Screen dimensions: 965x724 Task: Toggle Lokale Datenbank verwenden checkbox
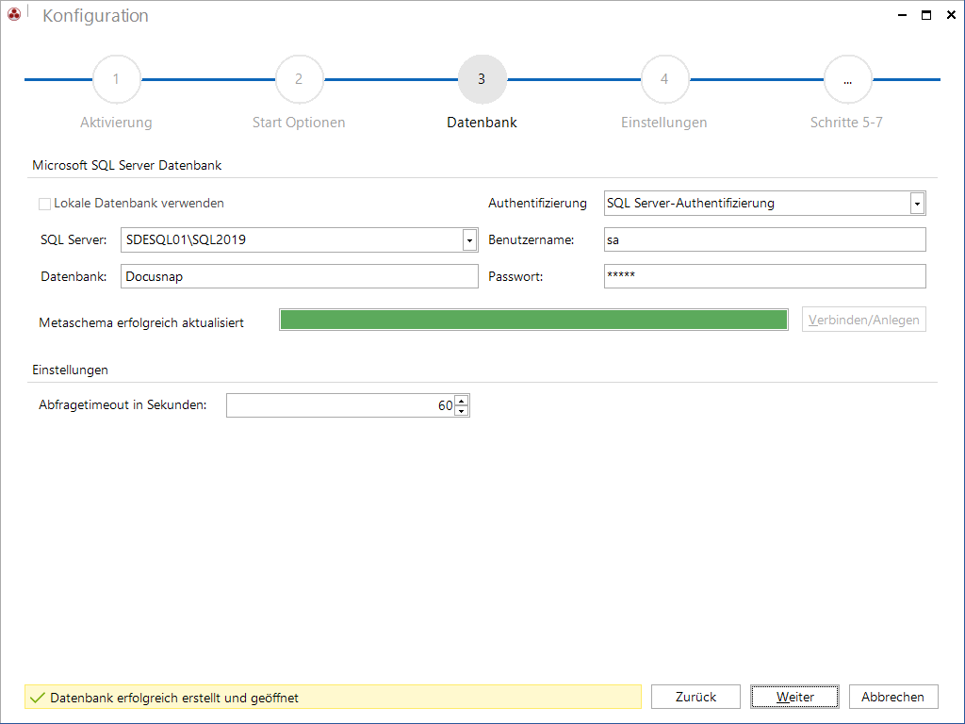44,204
